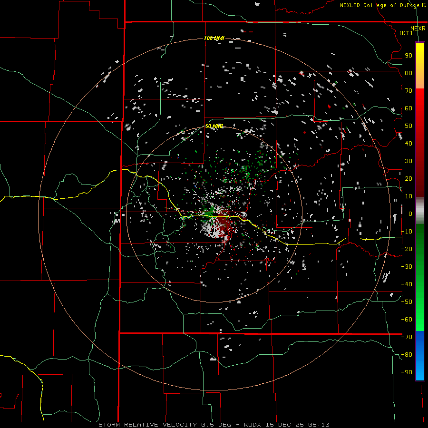Select the 0 value on the velocity scale
428x428 pixels.
[x=410, y=214]
